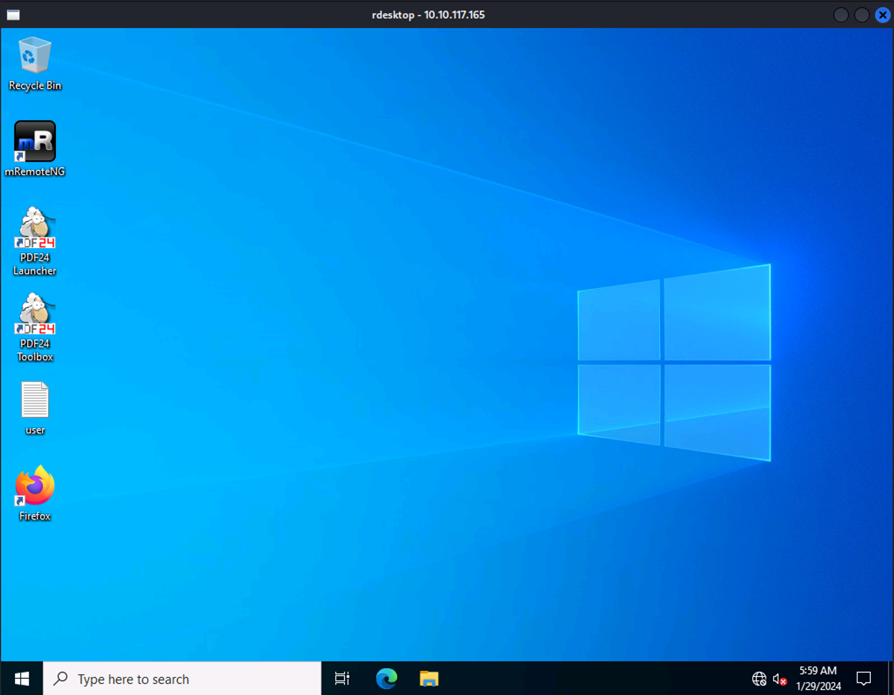Click the network globe tray icon
This screenshot has height=695, width=894.
(x=759, y=679)
